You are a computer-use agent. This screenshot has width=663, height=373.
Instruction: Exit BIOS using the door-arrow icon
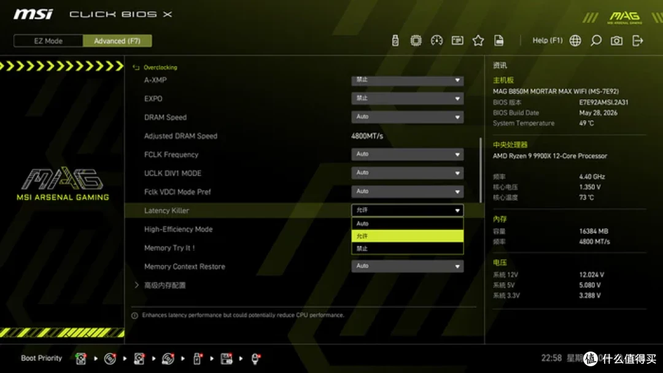637,40
